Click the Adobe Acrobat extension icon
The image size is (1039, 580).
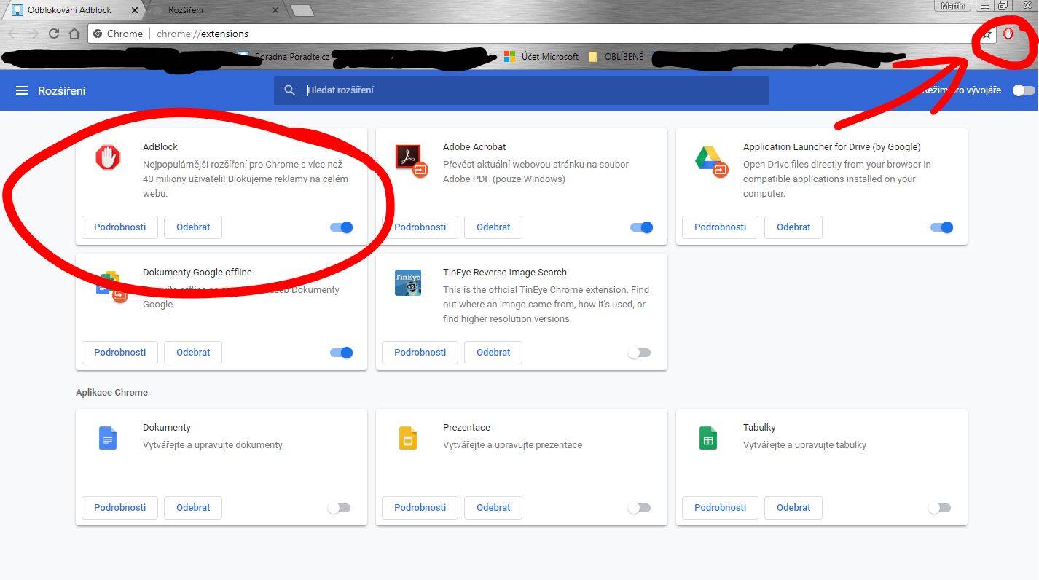pyautogui.click(x=411, y=160)
